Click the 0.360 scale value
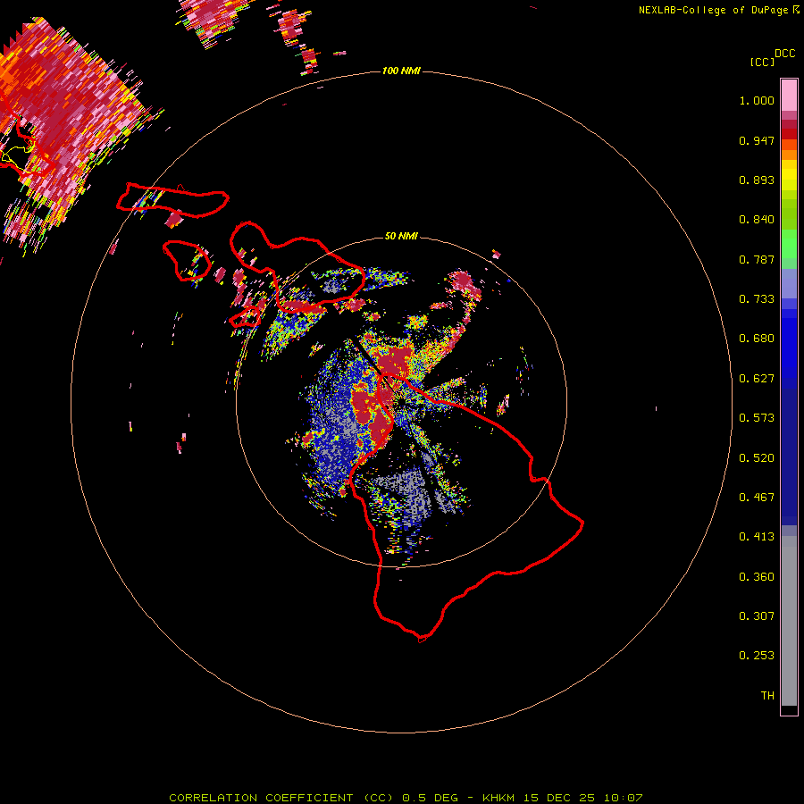 pyautogui.click(x=757, y=577)
